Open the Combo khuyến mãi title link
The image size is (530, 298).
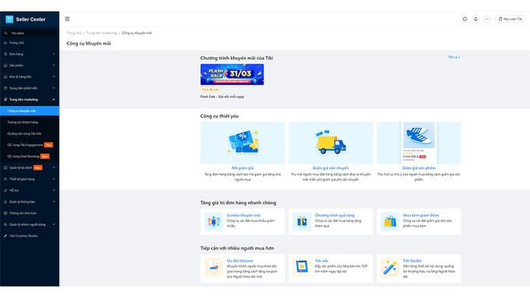point(244,216)
